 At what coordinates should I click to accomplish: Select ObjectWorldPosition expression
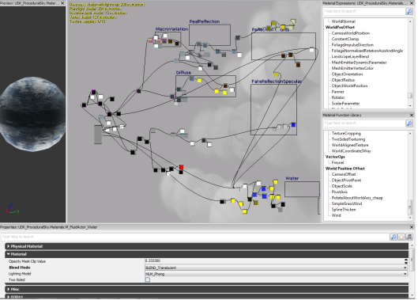pos(349,86)
